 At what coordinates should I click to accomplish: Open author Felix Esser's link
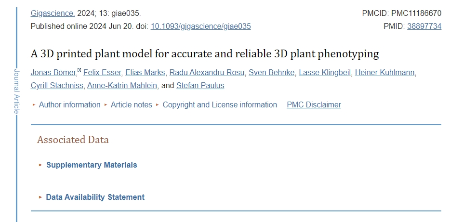[102, 73]
